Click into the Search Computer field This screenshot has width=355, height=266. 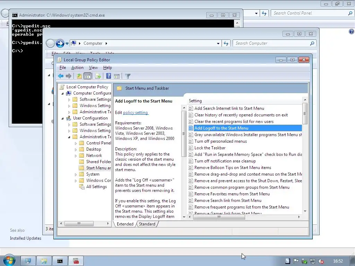(272, 43)
